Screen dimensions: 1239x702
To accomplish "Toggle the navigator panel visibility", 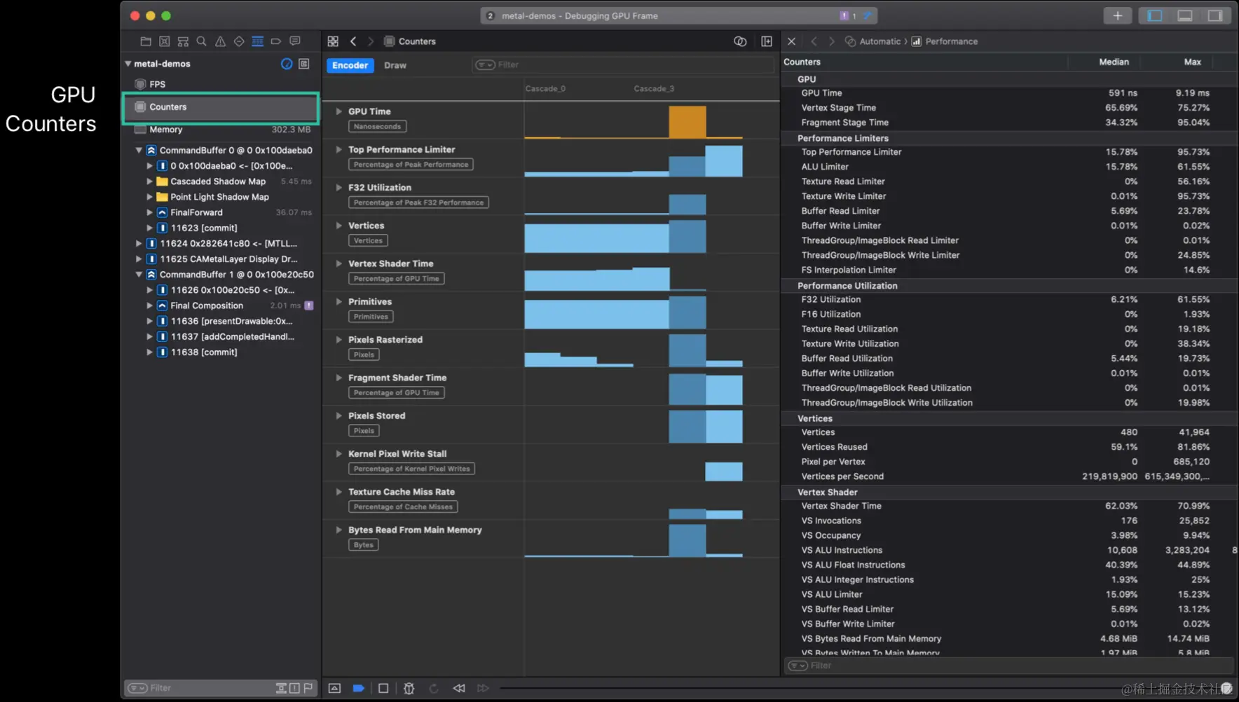I will (1155, 15).
